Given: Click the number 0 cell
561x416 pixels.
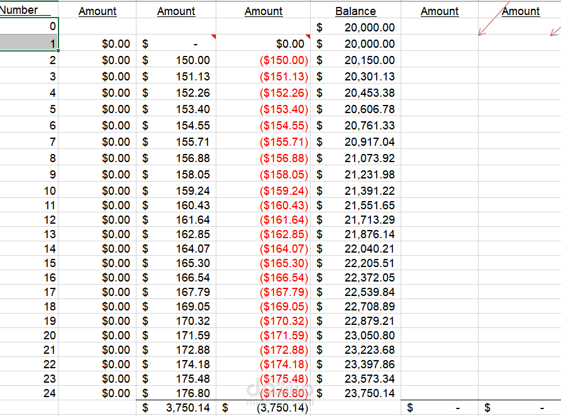Looking at the screenshot, I should 29,26.
